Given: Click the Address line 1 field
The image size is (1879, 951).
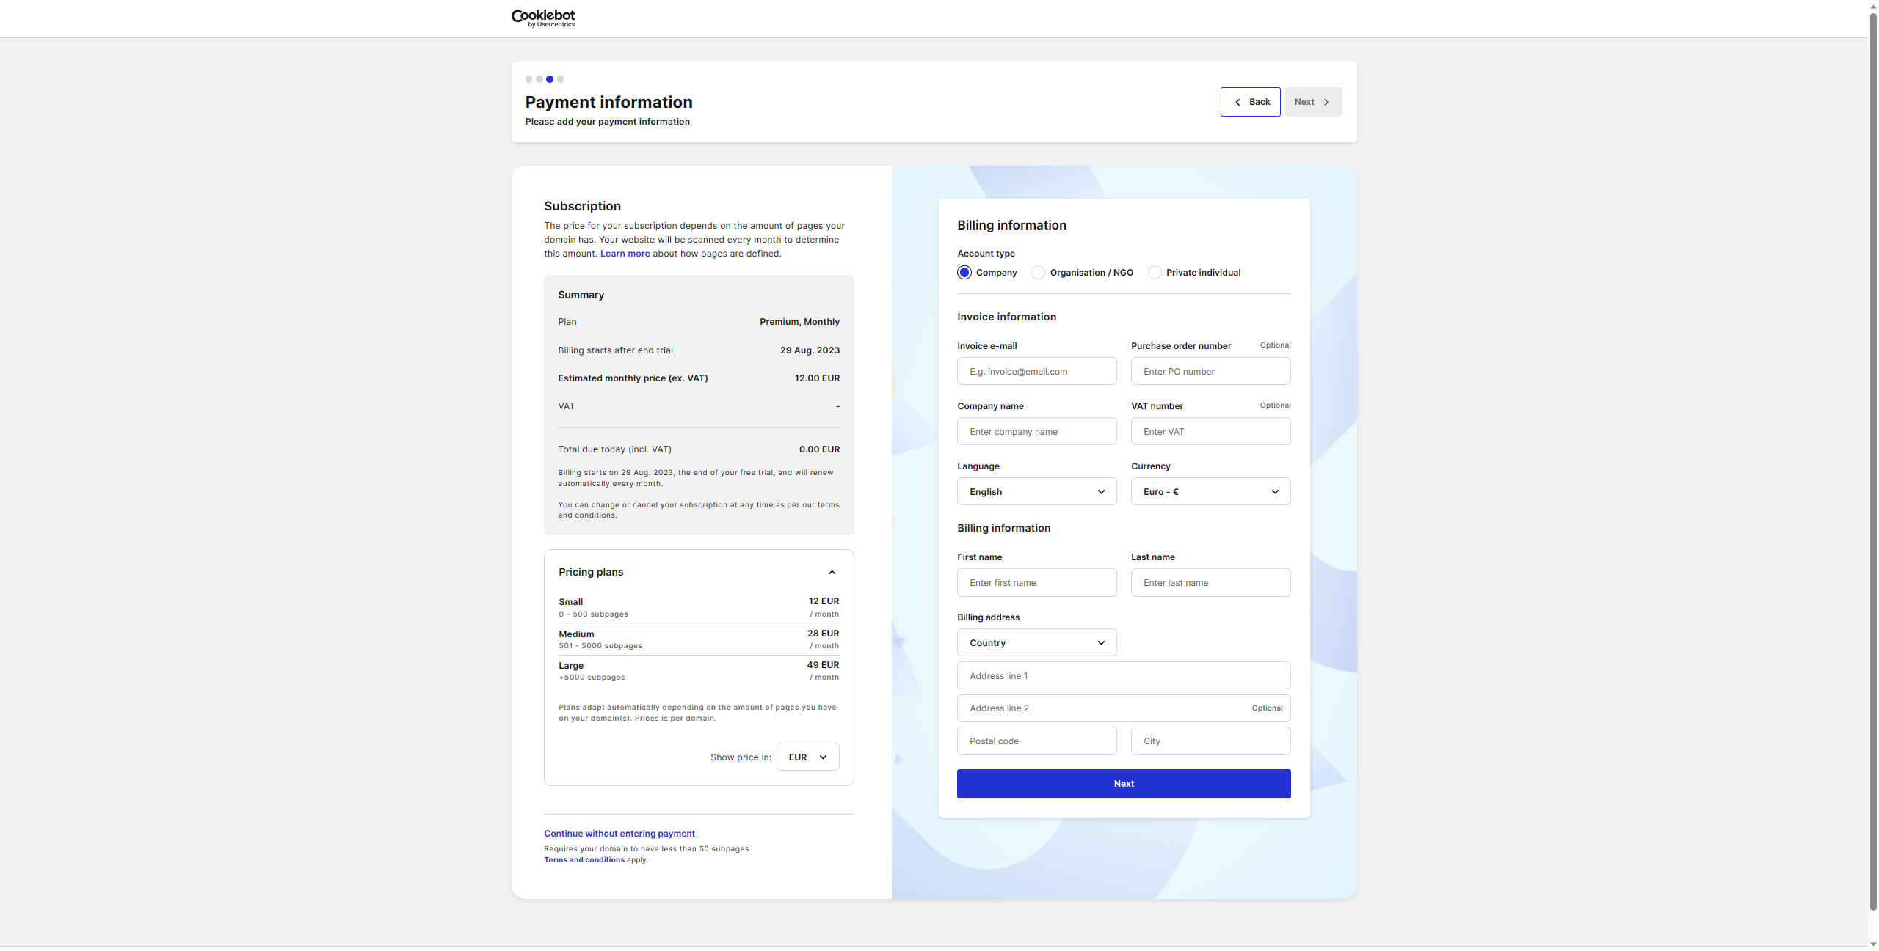Looking at the screenshot, I should click(1123, 675).
